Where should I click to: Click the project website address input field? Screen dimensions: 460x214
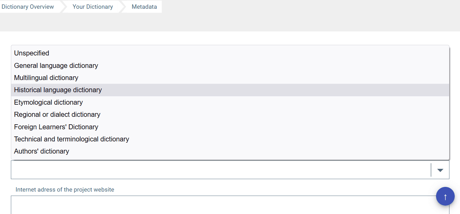click(x=218, y=204)
